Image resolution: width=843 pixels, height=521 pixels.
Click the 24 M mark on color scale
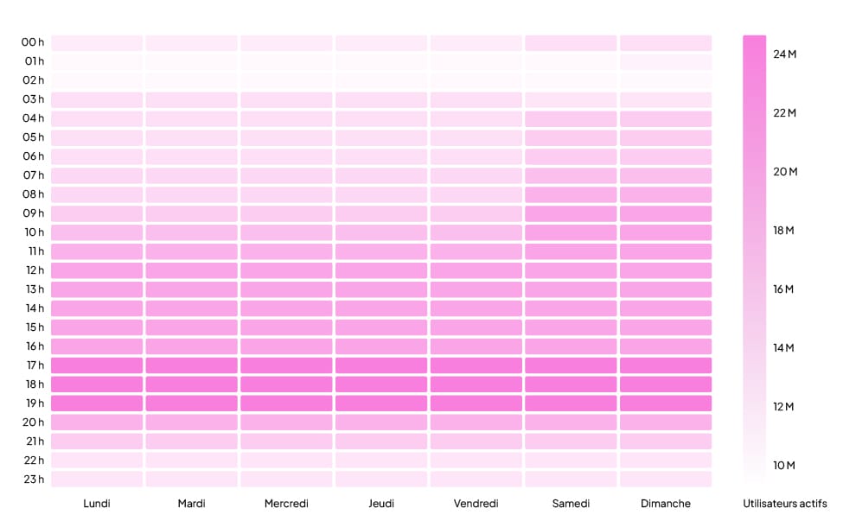(784, 54)
